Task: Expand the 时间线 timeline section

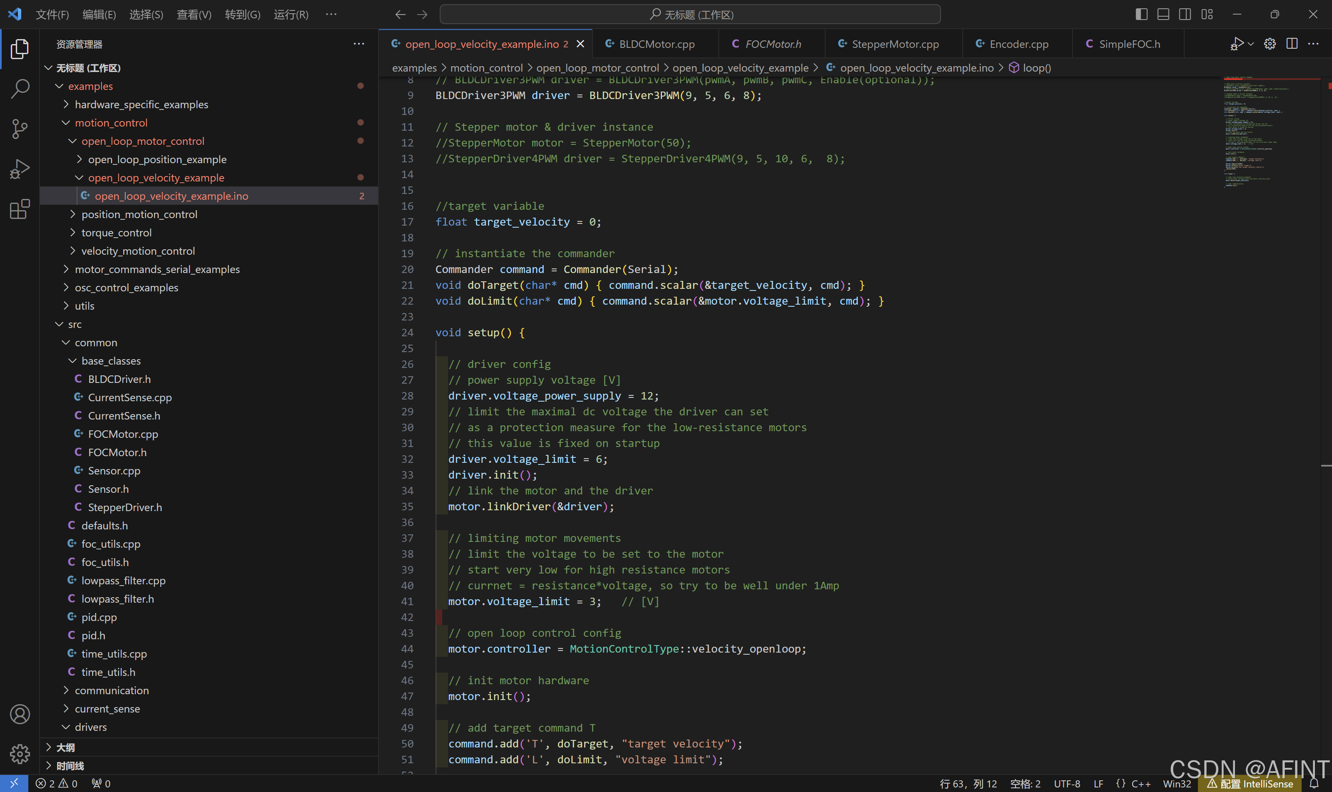Action: tap(209, 765)
